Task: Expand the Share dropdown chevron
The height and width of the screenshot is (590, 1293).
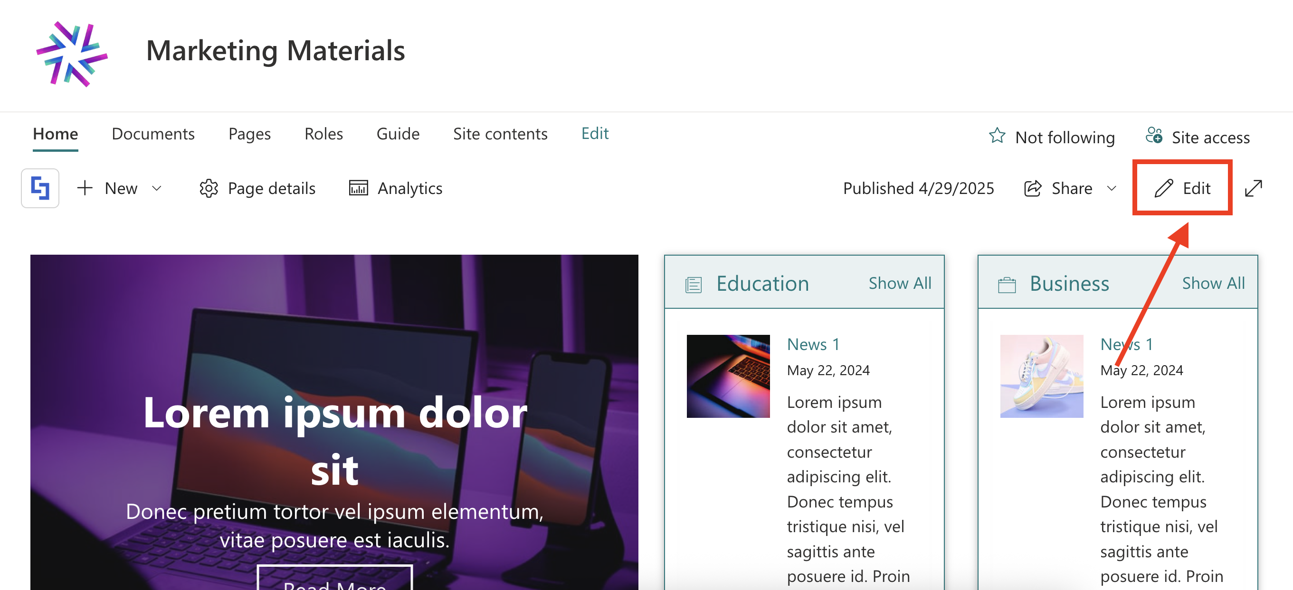Action: [x=1111, y=188]
